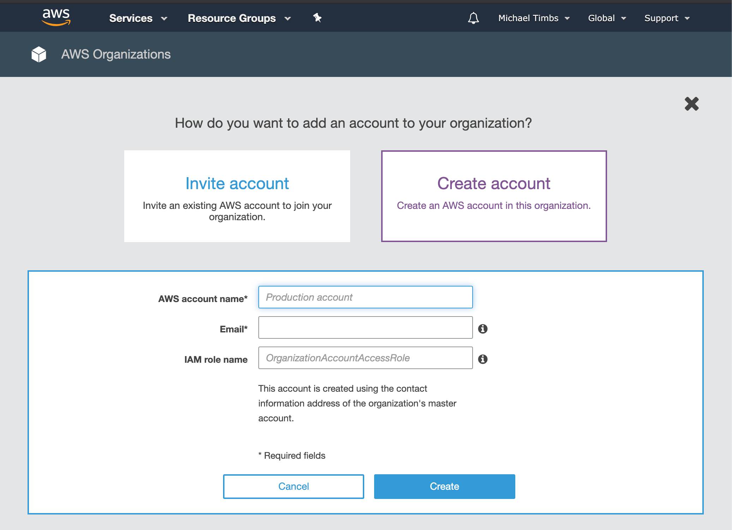Expand the Services dropdown menu

coord(138,18)
